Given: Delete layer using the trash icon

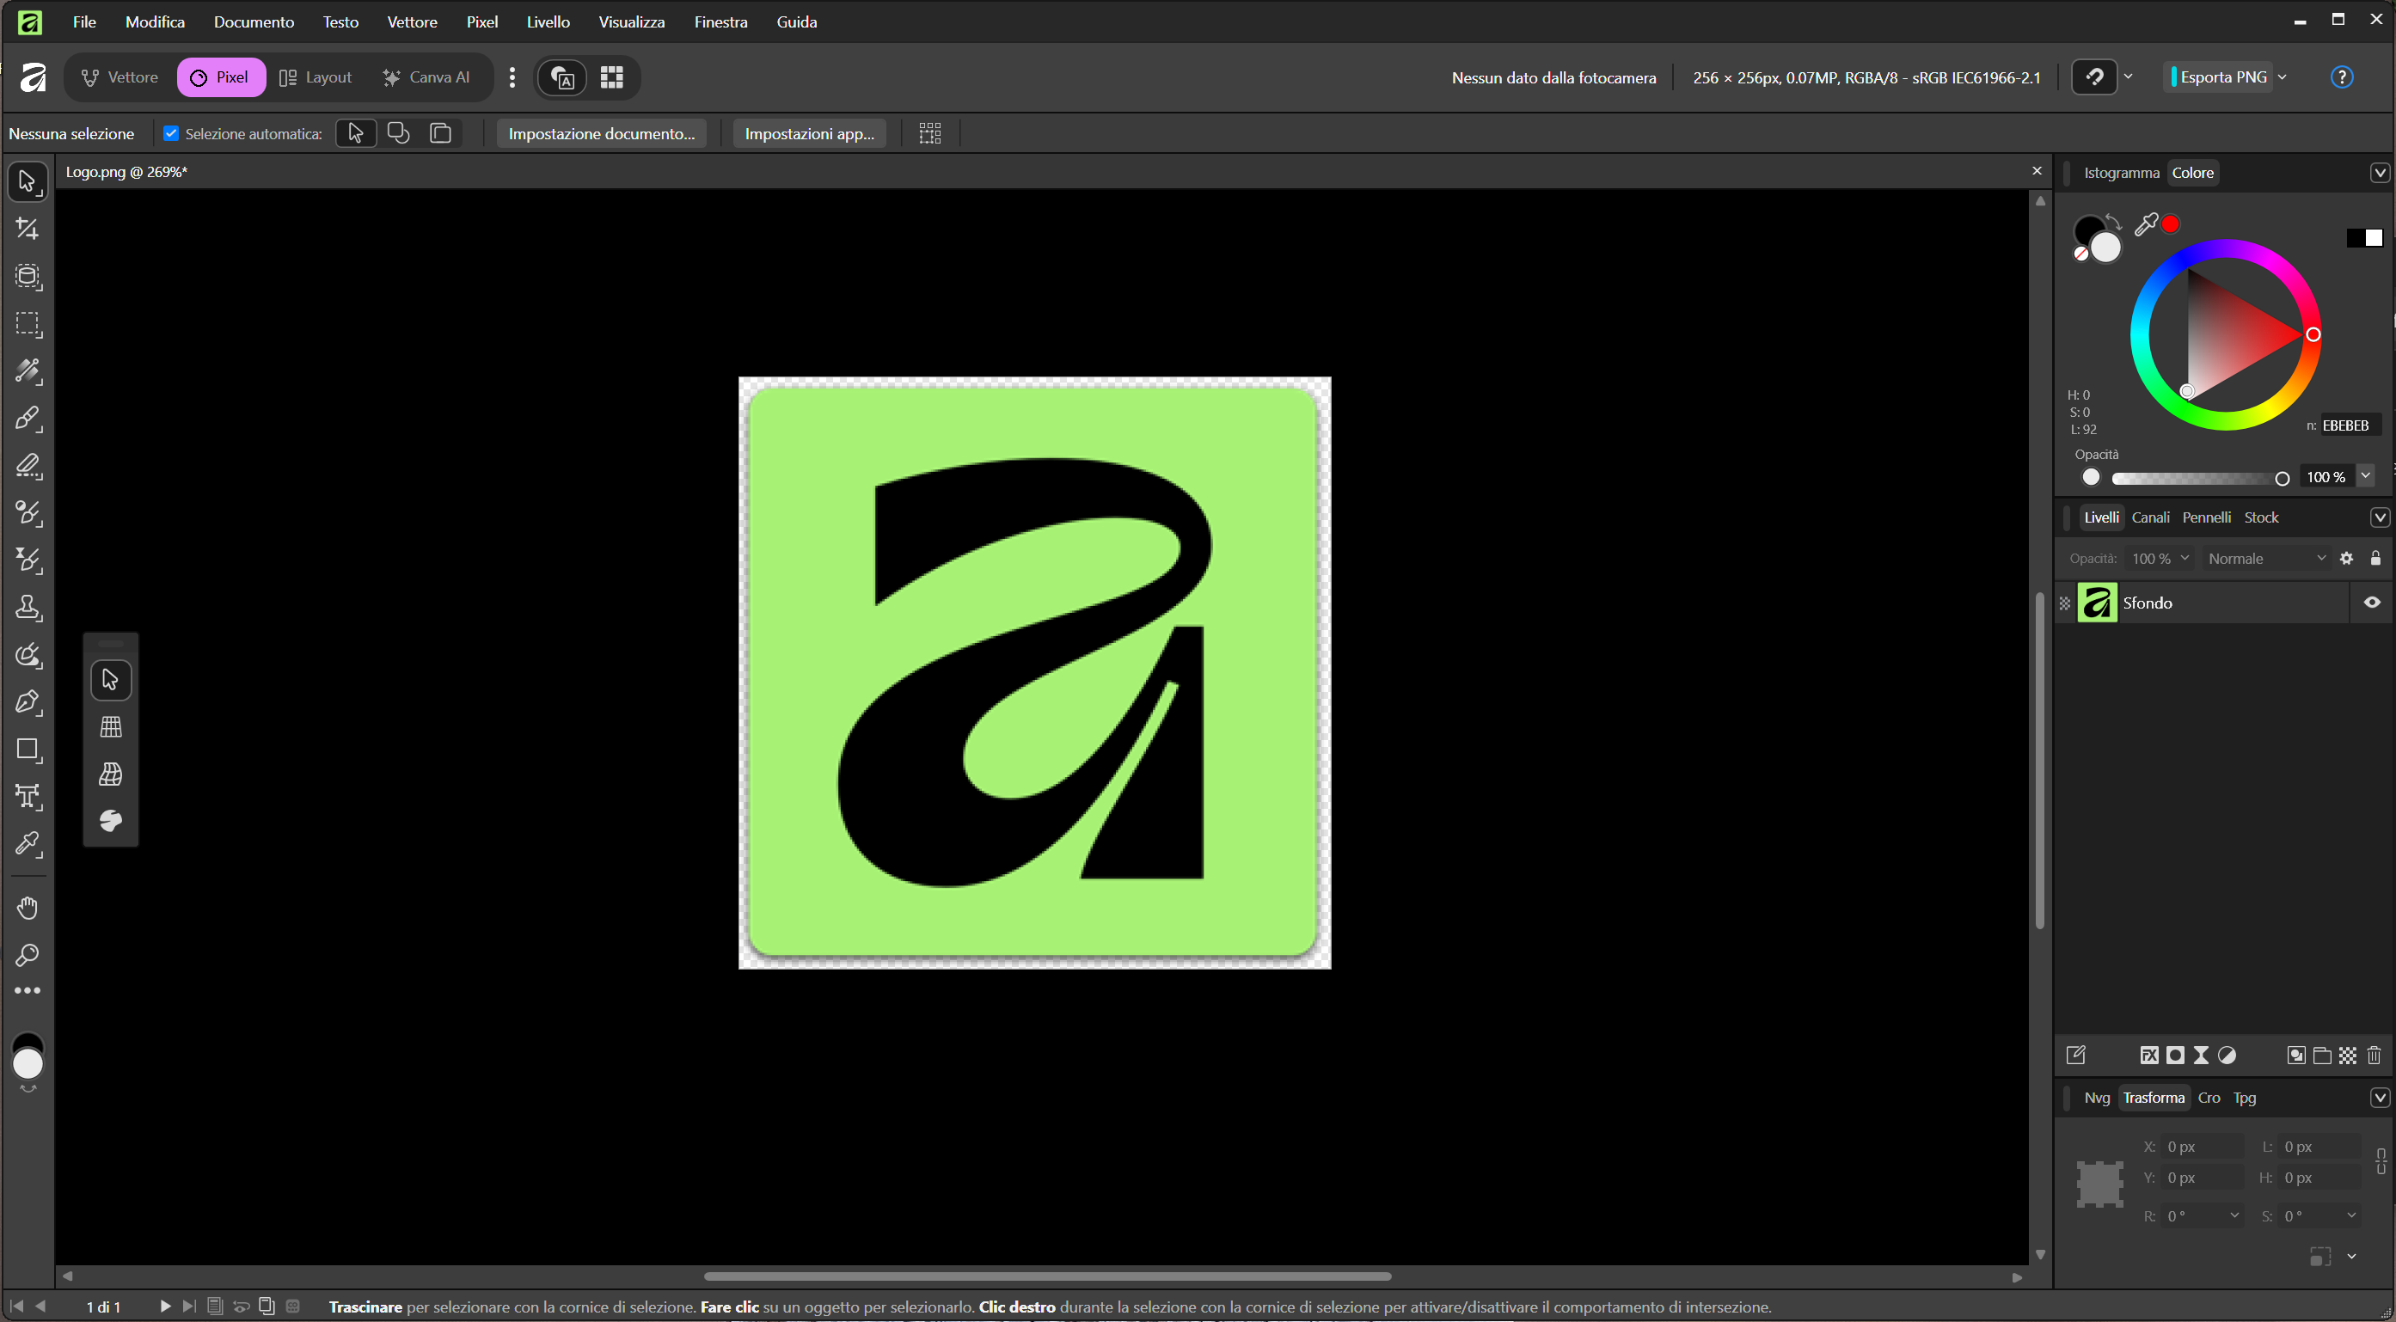Looking at the screenshot, I should [2375, 1056].
